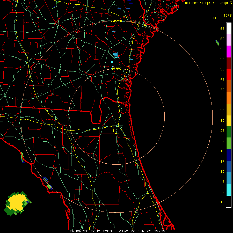Click the 46 legend value
Screen dimensions: 233x233
click(x=222, y=80)
